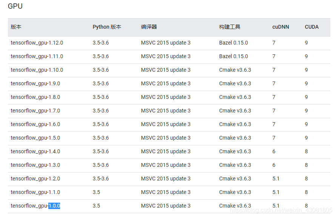
Task: Click CUDA value 8 in the 1.2.0 row
Action: (x=306, y=179)
